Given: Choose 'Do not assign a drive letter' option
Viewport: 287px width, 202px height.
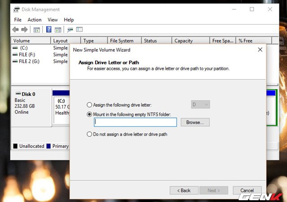Looking at the screenshot, I should pyautogui.click(x=90, y=134).
